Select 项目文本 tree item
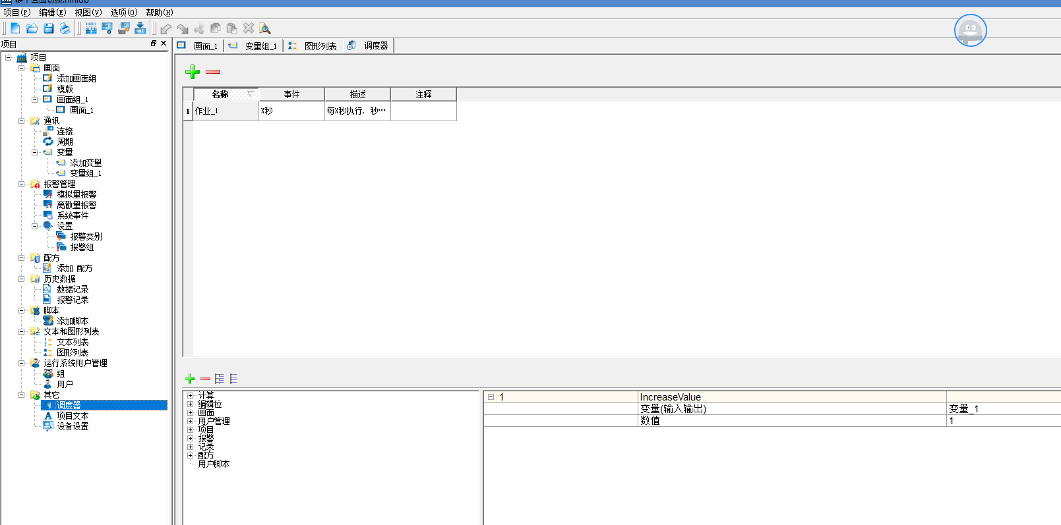1061x525 pixels. [73, 416]
